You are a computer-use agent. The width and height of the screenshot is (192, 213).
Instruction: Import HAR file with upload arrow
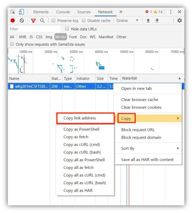[x=148, y=20]
